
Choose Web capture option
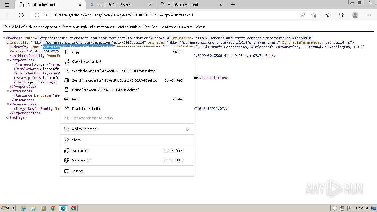click(127, 160)
